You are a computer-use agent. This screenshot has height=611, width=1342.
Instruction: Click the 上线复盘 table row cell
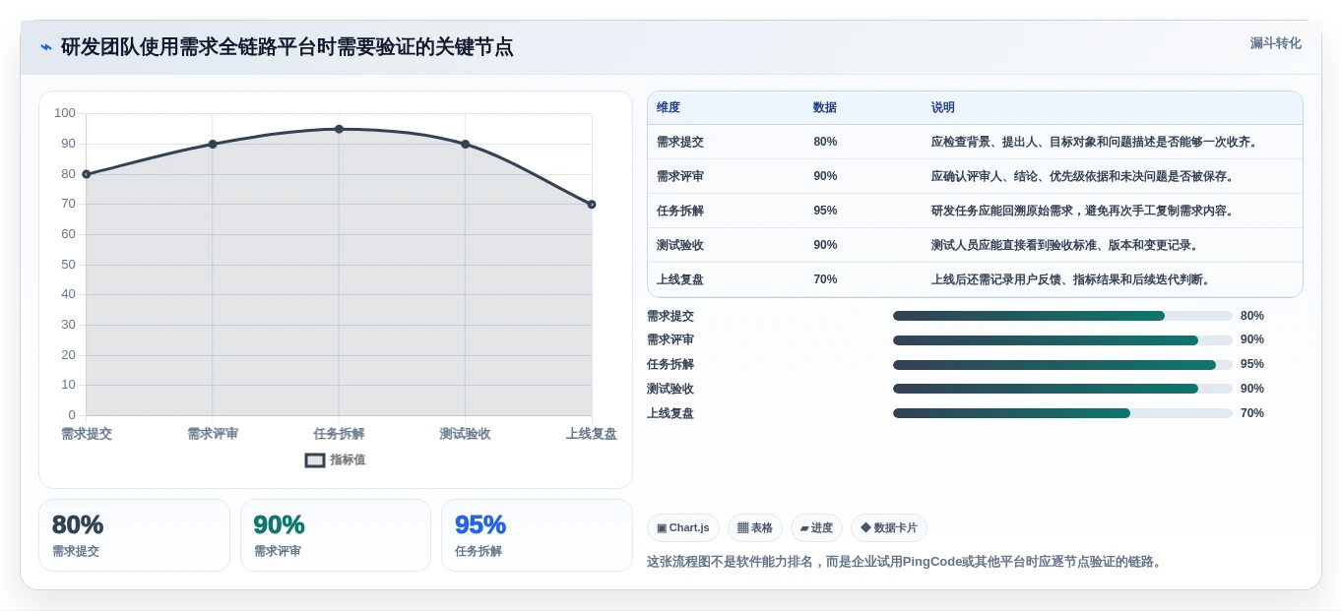pyautogui.click(x=680, y=279)
